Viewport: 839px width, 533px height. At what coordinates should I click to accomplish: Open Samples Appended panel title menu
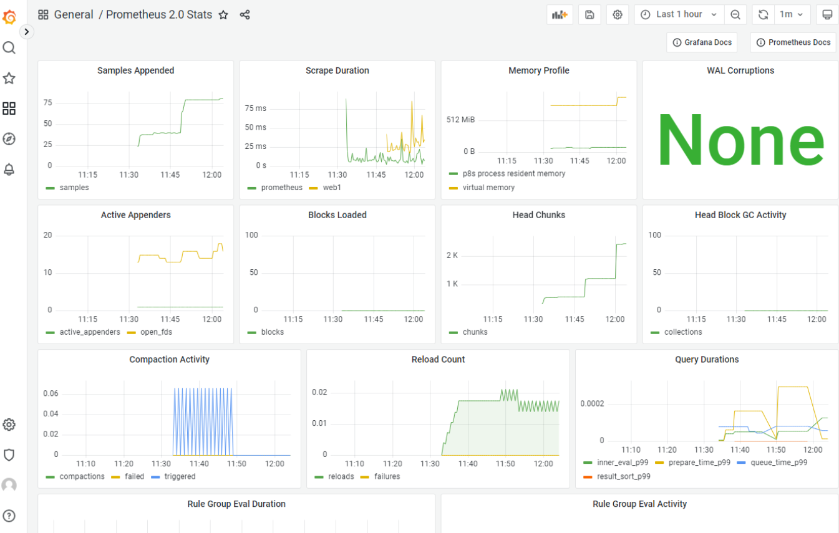point(136,70)
